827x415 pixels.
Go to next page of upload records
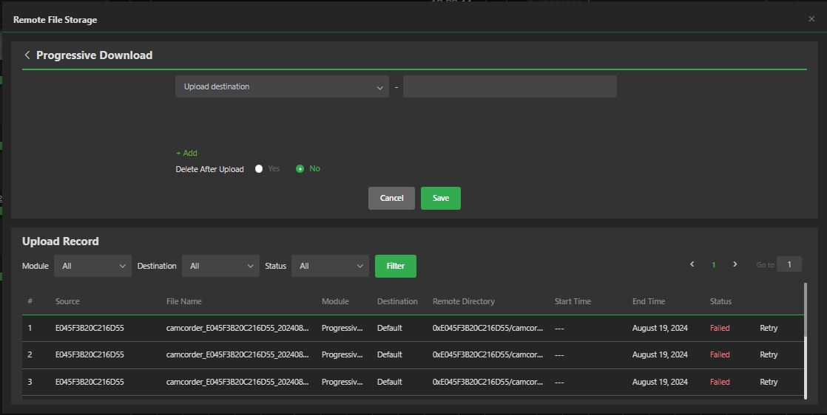pos(735,264)
